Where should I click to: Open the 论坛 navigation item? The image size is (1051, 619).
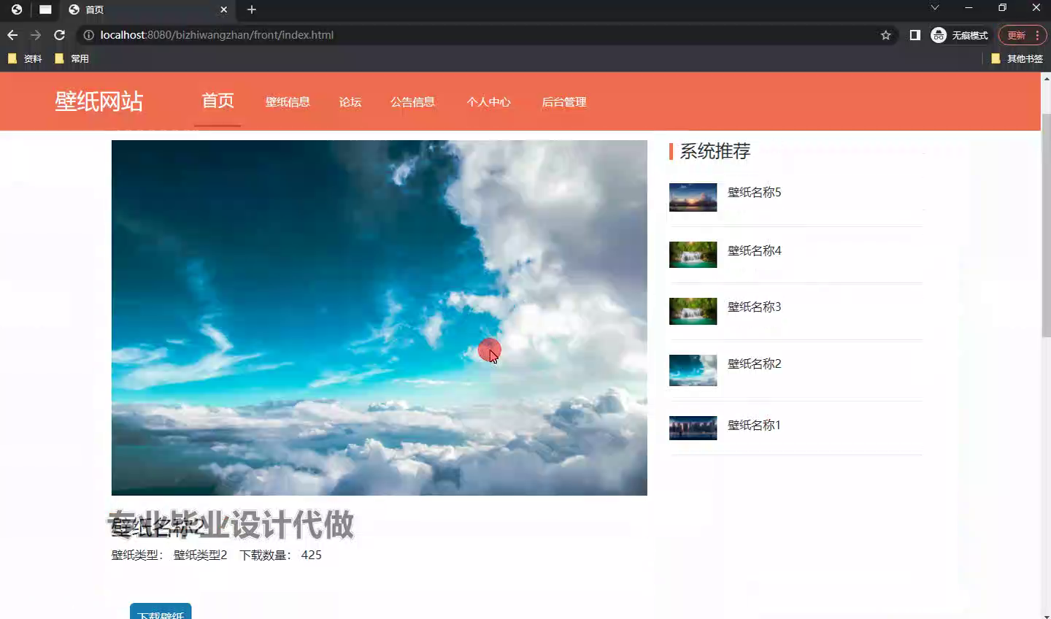[x=350, y=102]
